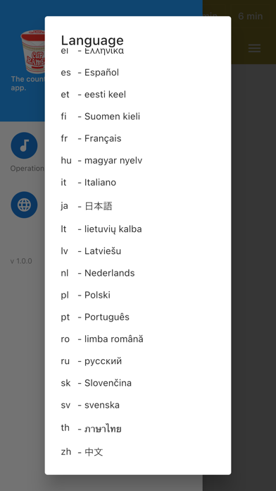
Task: Choose zh - 中文 language
Action: [138, 452]
